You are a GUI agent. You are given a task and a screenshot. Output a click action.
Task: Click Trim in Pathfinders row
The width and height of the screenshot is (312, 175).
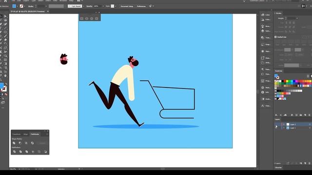point(20,152)
